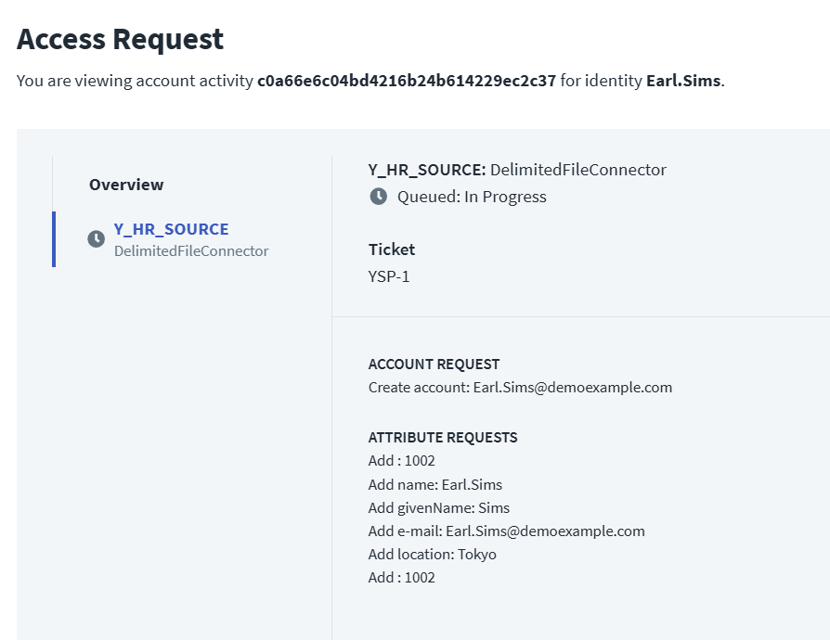Screen dimensions: 830x640
Task: Click the clock icon next to Queued status
Action: pos(378,197)
